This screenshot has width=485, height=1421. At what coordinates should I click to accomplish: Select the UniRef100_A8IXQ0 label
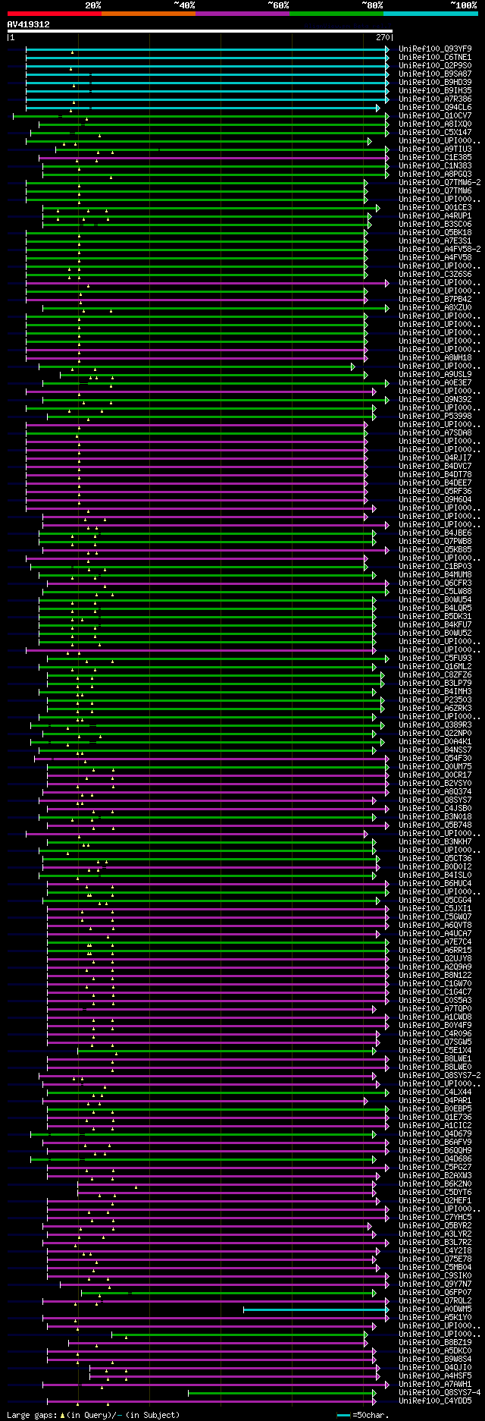tap(435, 124)
